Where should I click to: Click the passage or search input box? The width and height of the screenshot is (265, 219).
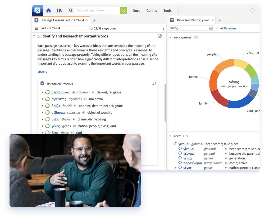(97, 11)
